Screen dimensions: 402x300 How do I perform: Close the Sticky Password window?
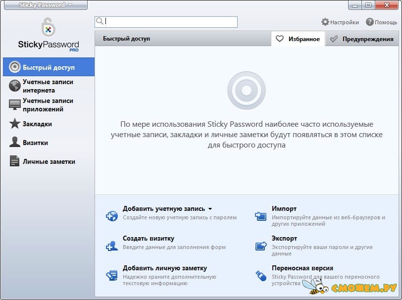click(387, 5)
